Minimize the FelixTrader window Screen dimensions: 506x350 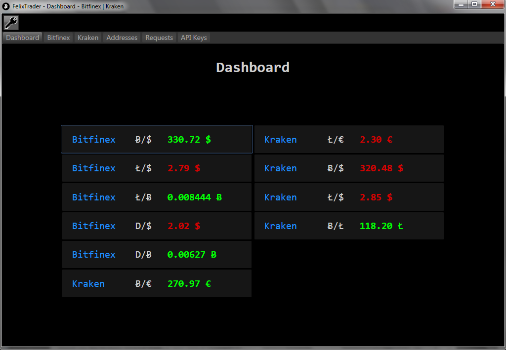click(x=461, y=4)
